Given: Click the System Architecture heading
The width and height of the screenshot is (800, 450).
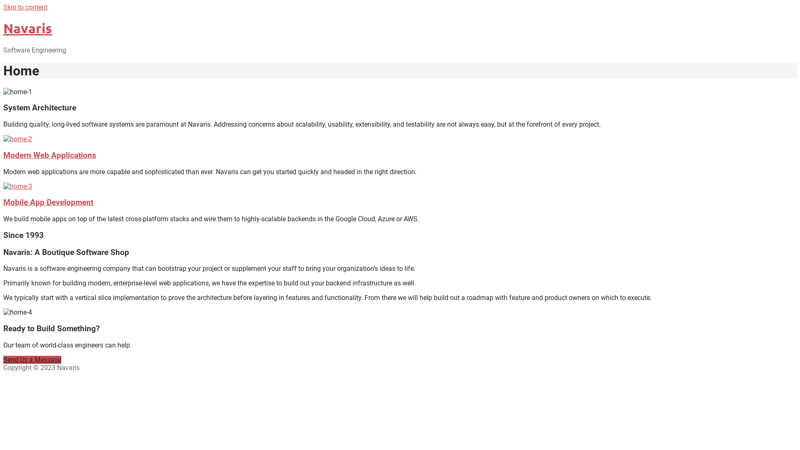Looking at the screenshot, I should click(40, 108).
